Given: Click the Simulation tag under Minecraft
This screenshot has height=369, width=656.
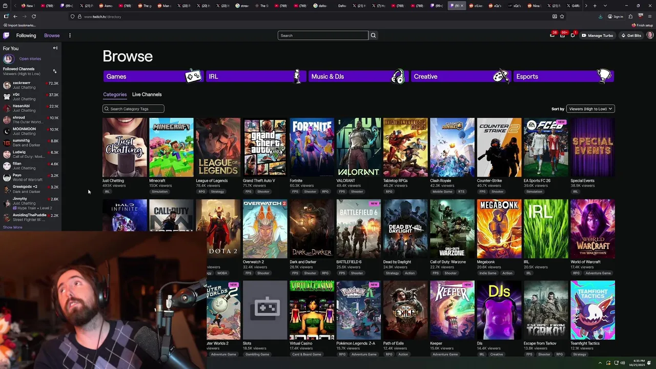Looking at the screenshot, I should (x=159, y=192).
